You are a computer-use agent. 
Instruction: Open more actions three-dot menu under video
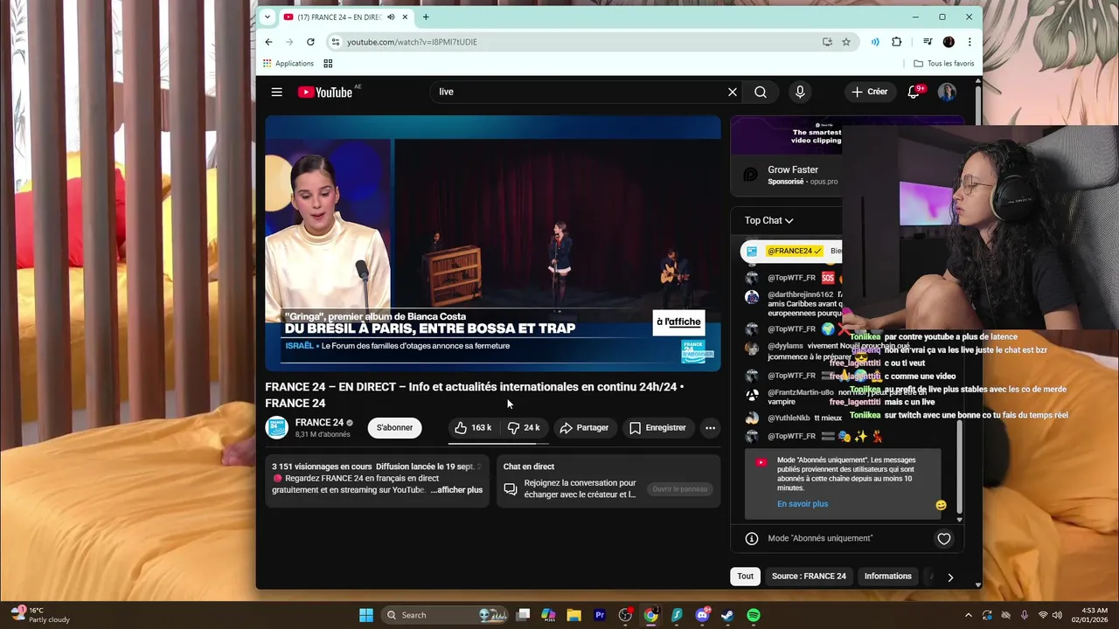[x=710, y=427]
